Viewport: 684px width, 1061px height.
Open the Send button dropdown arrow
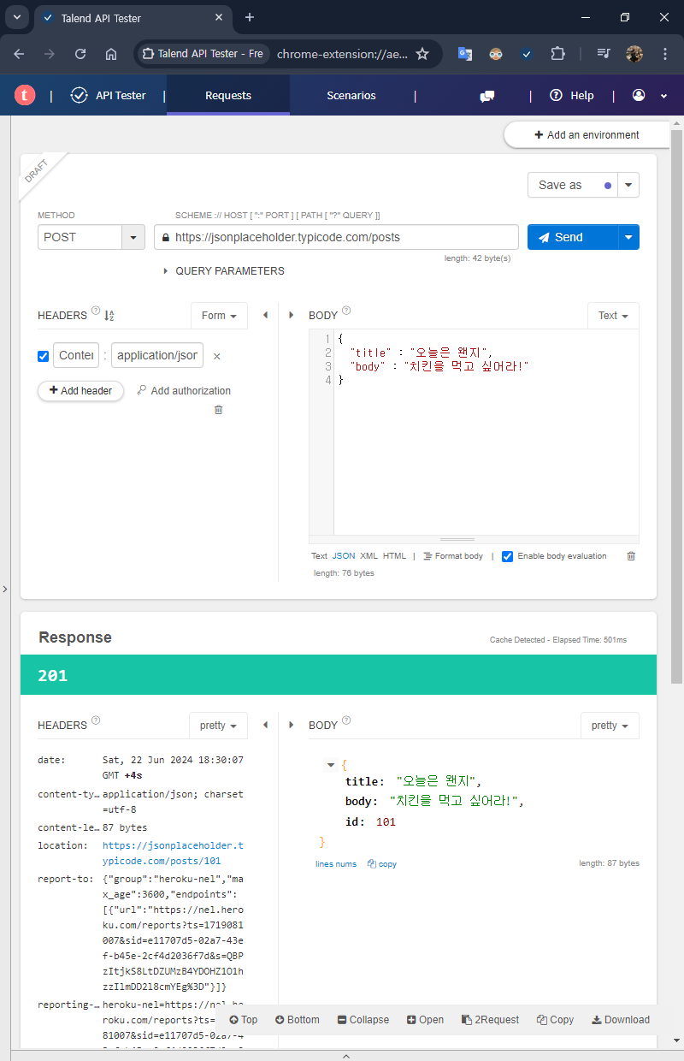[628, 237]
